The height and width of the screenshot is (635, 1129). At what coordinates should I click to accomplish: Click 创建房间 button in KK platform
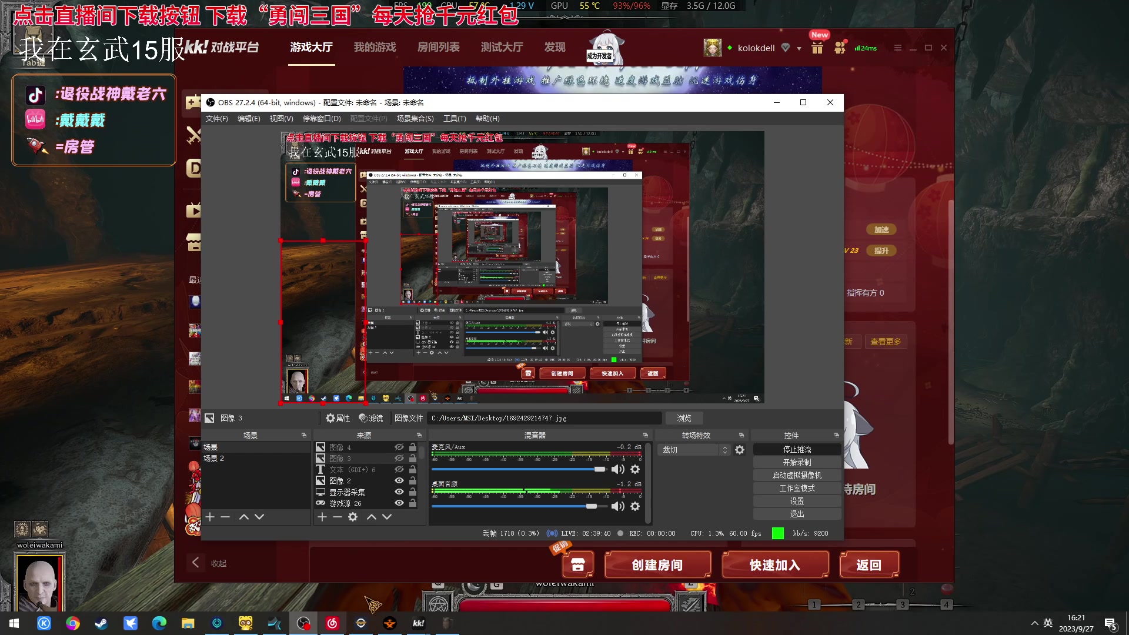(x=657, y=565)
